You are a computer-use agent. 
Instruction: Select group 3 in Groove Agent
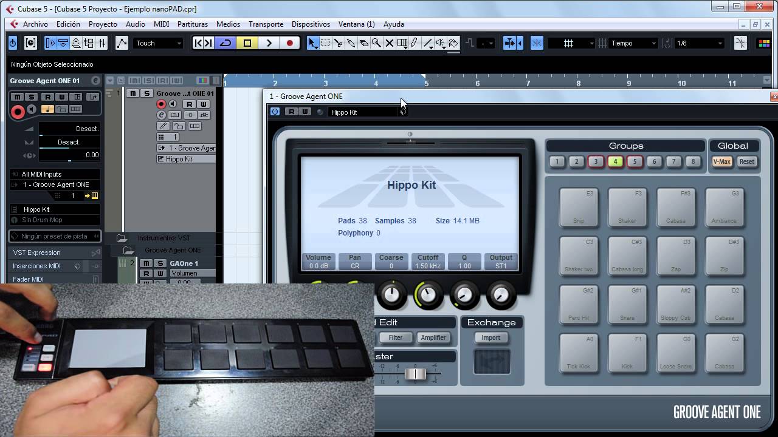(x=596, y=161)
